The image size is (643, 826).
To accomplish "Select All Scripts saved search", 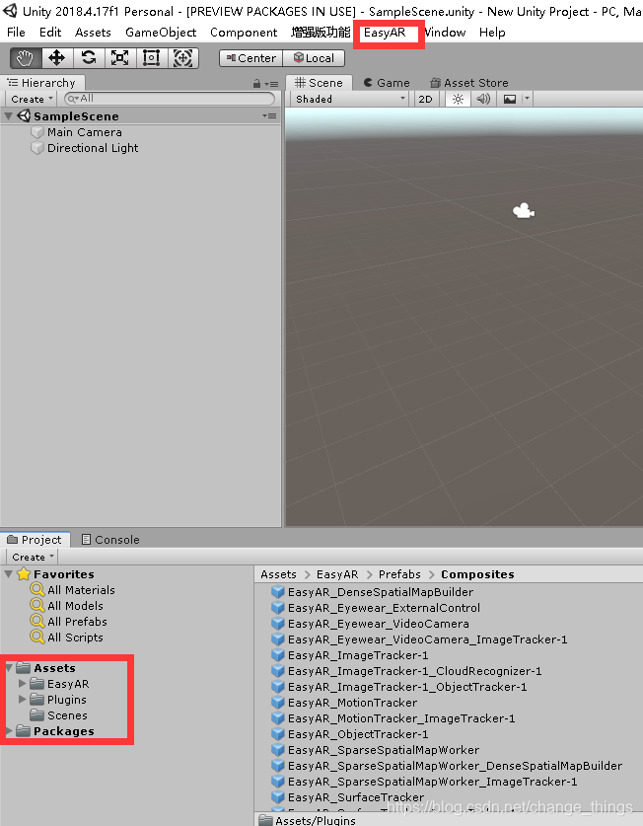I will pos(67,638).
